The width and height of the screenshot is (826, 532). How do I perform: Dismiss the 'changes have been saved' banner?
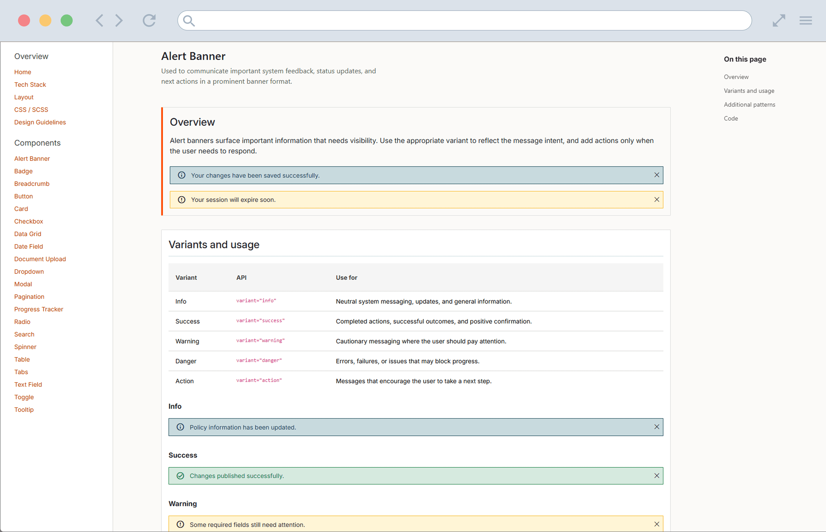656,175
